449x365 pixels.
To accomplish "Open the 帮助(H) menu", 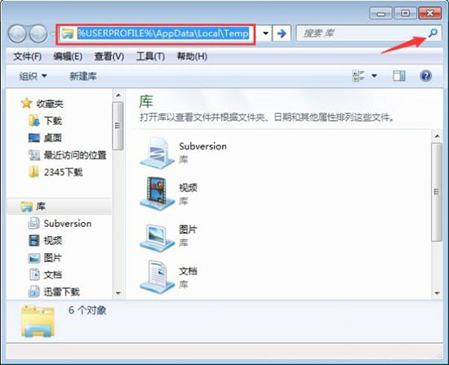I will pos(192,56).
